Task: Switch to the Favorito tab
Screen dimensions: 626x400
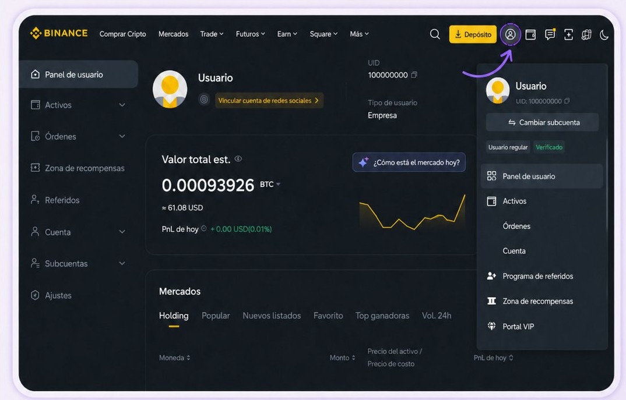Action: pyautogui.click(x=328, y=316)
